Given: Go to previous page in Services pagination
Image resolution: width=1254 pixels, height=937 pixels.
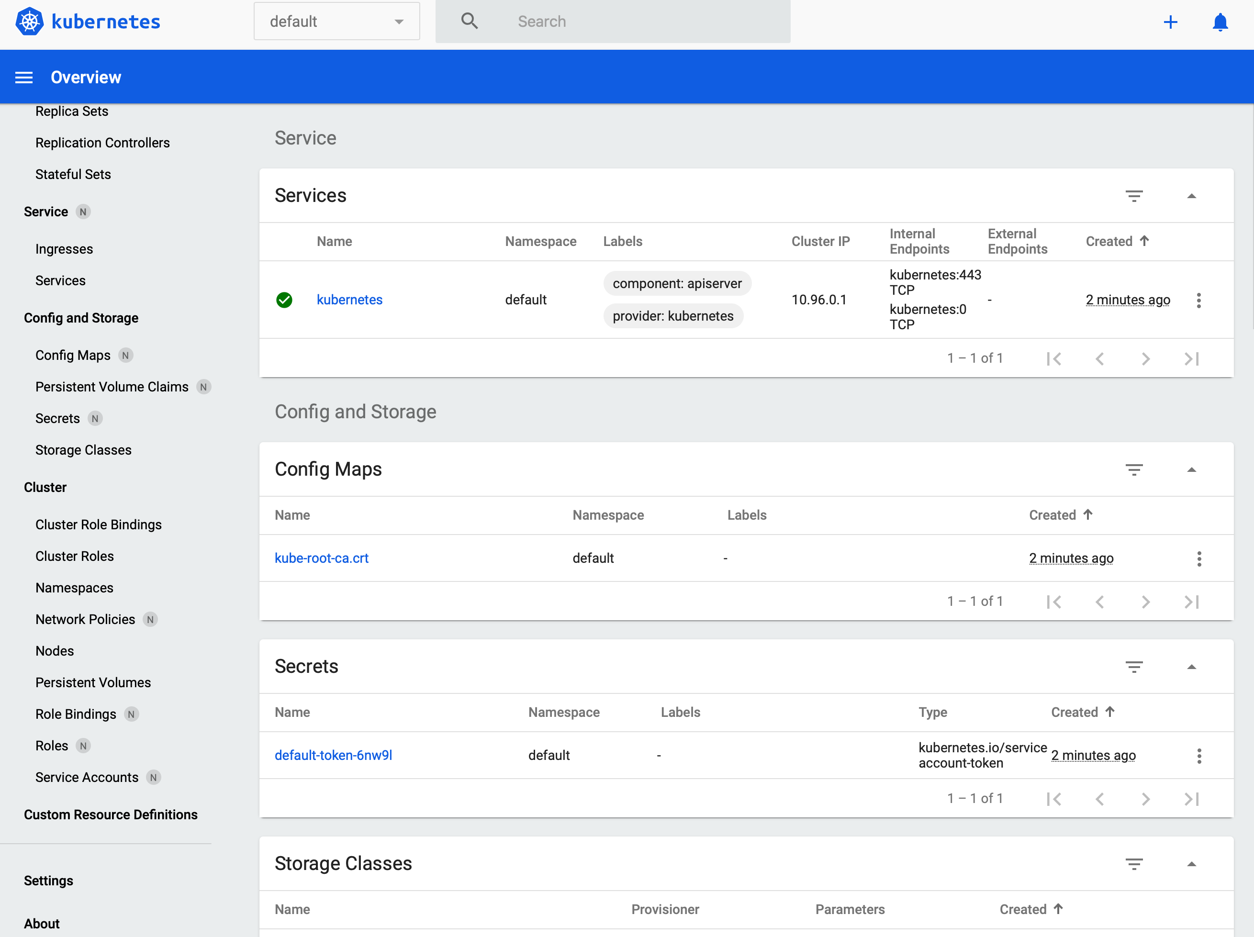Looking at the screenshot, I should coord(1100,359).
